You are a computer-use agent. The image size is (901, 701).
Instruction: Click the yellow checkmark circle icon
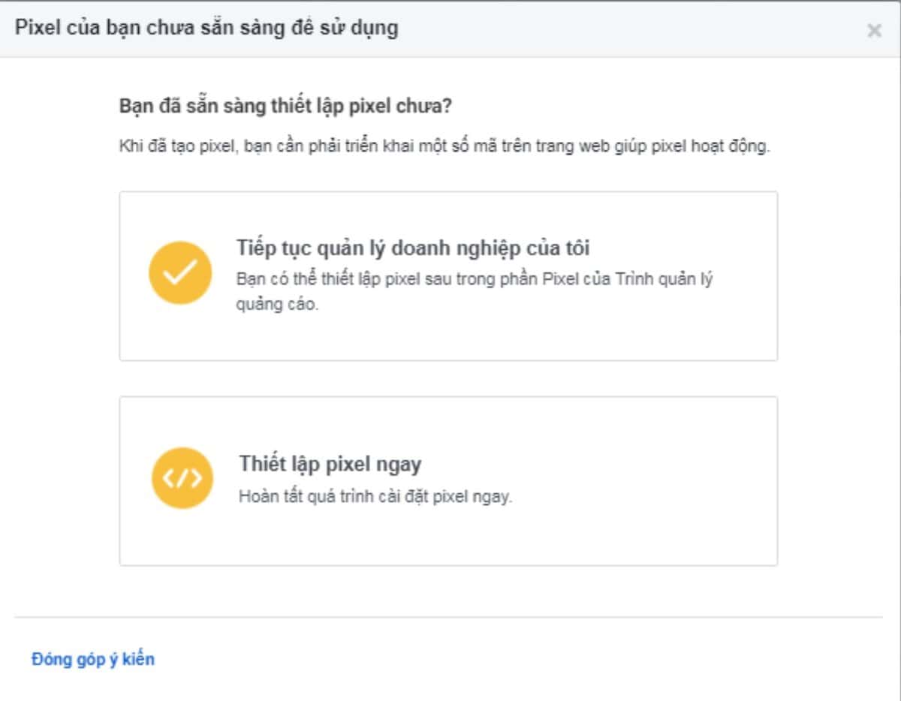(180, 272)
